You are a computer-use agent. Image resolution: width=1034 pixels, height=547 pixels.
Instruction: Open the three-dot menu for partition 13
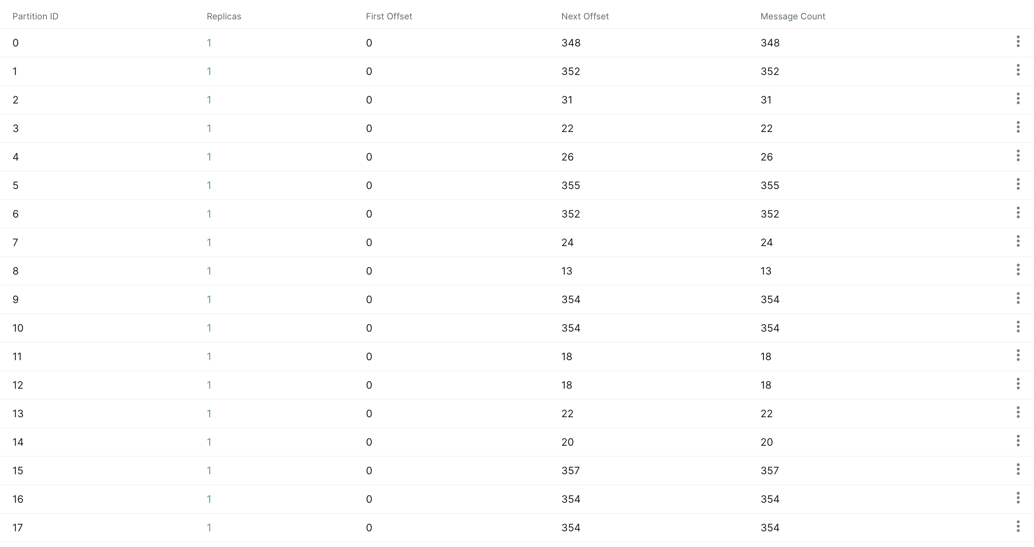pos(1018,412)
